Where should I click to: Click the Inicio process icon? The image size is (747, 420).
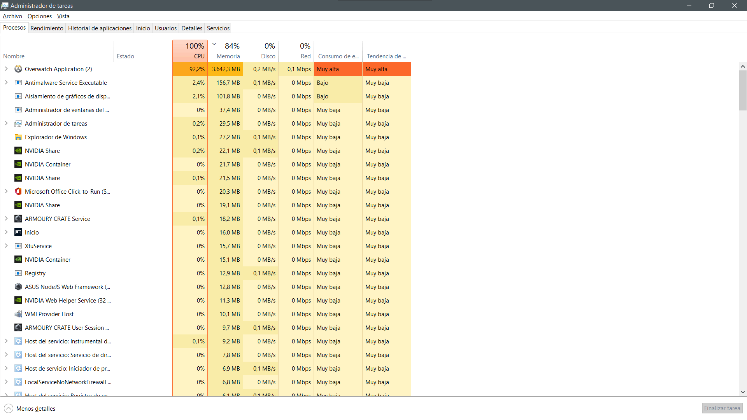(18, 233)
